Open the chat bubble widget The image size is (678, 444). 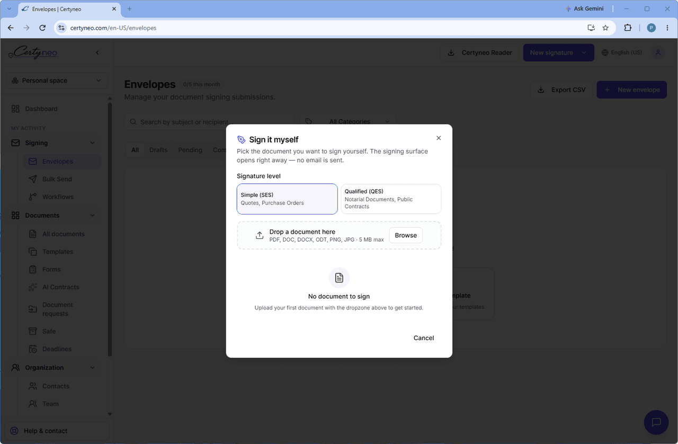coord(656,422)
